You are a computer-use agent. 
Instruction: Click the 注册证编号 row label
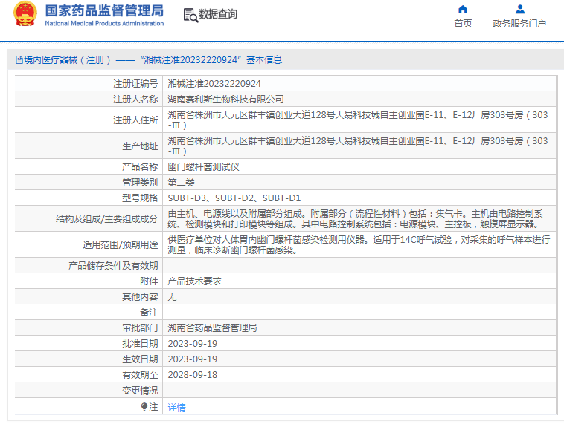click(135, 84)
